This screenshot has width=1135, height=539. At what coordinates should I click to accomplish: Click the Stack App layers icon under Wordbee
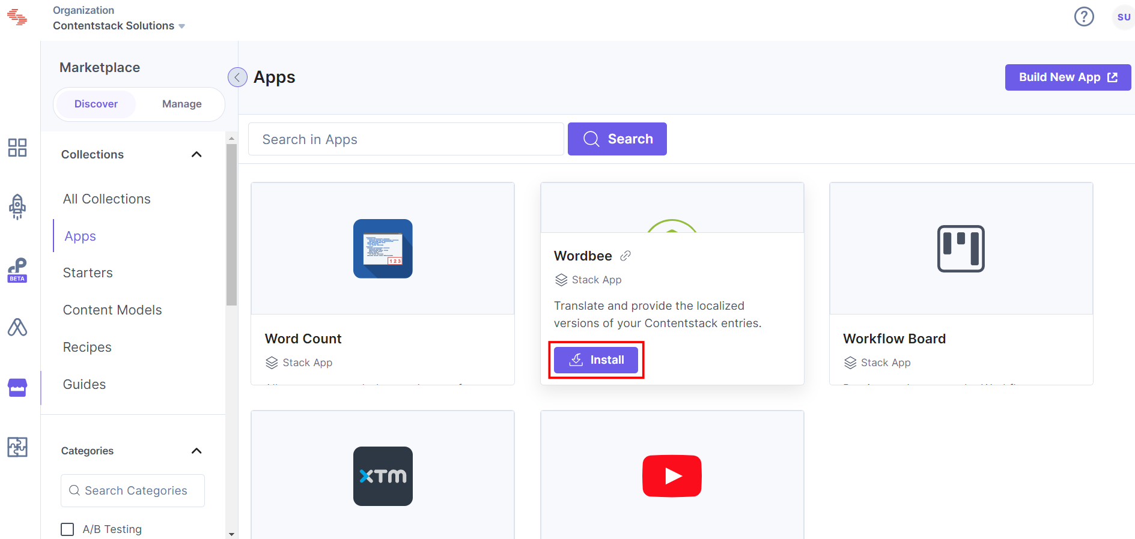(x=561, y=280)
